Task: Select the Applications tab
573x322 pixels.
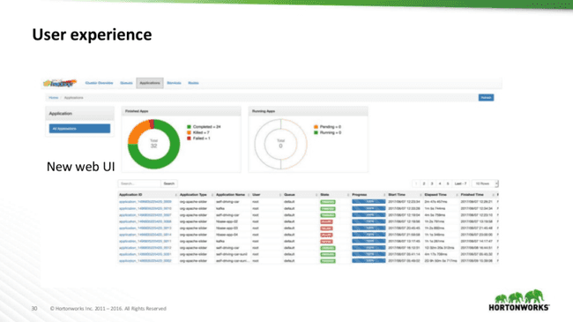Action: pyautogui.click(x=150, y=83)
